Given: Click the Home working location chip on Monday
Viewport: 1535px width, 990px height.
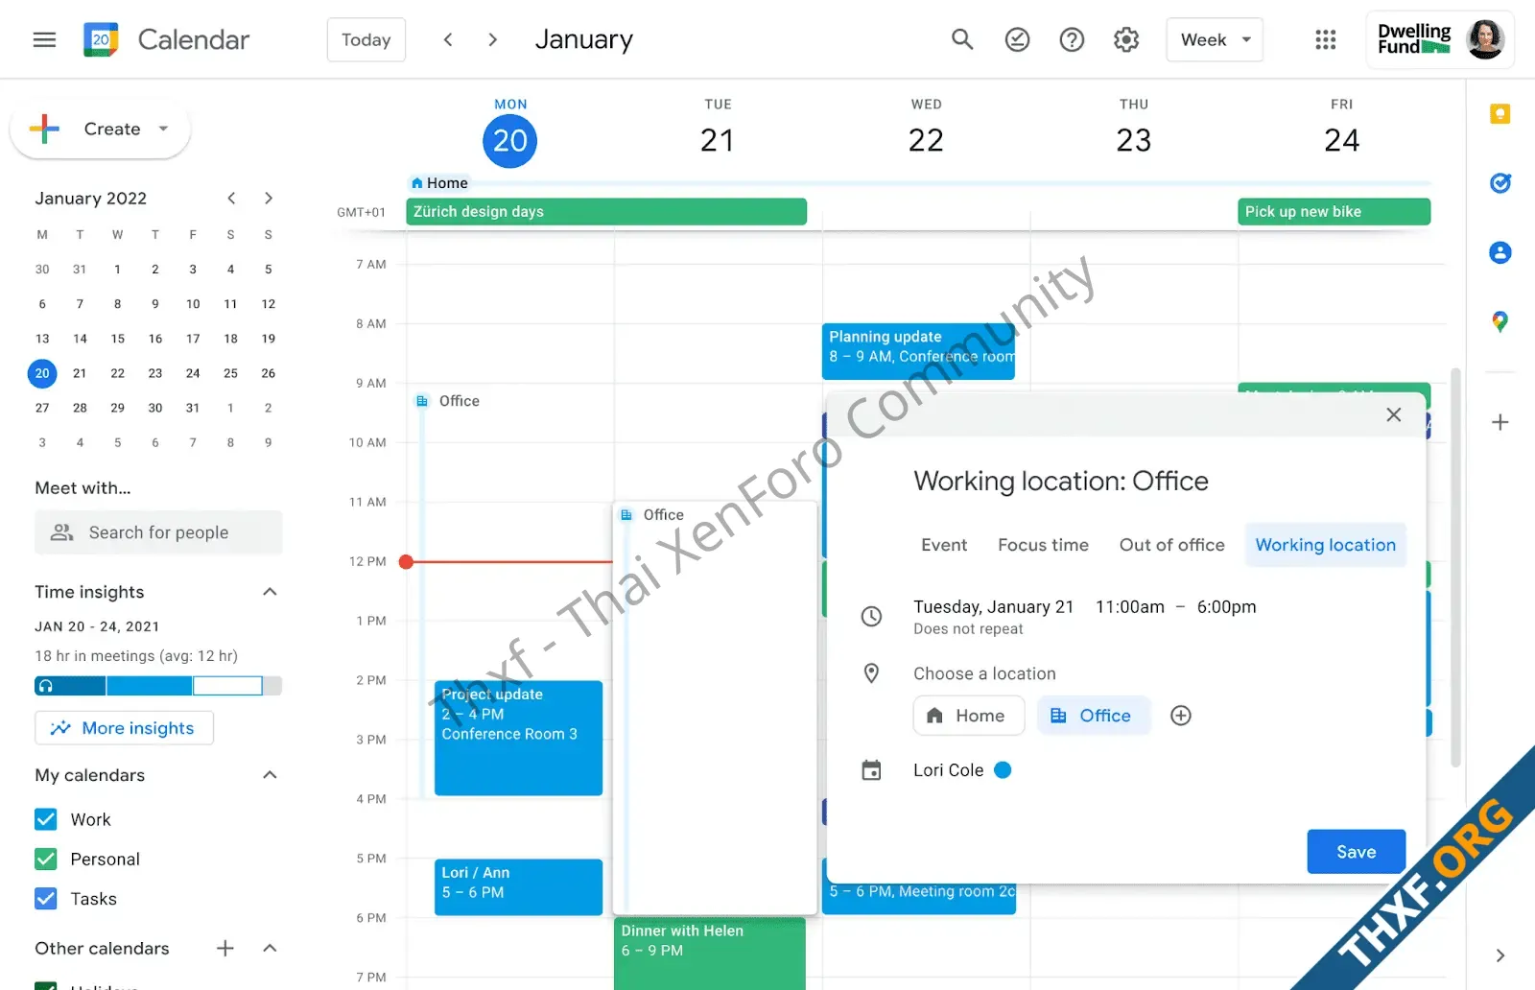Looking at the screenshot, I should click(439, 183).
